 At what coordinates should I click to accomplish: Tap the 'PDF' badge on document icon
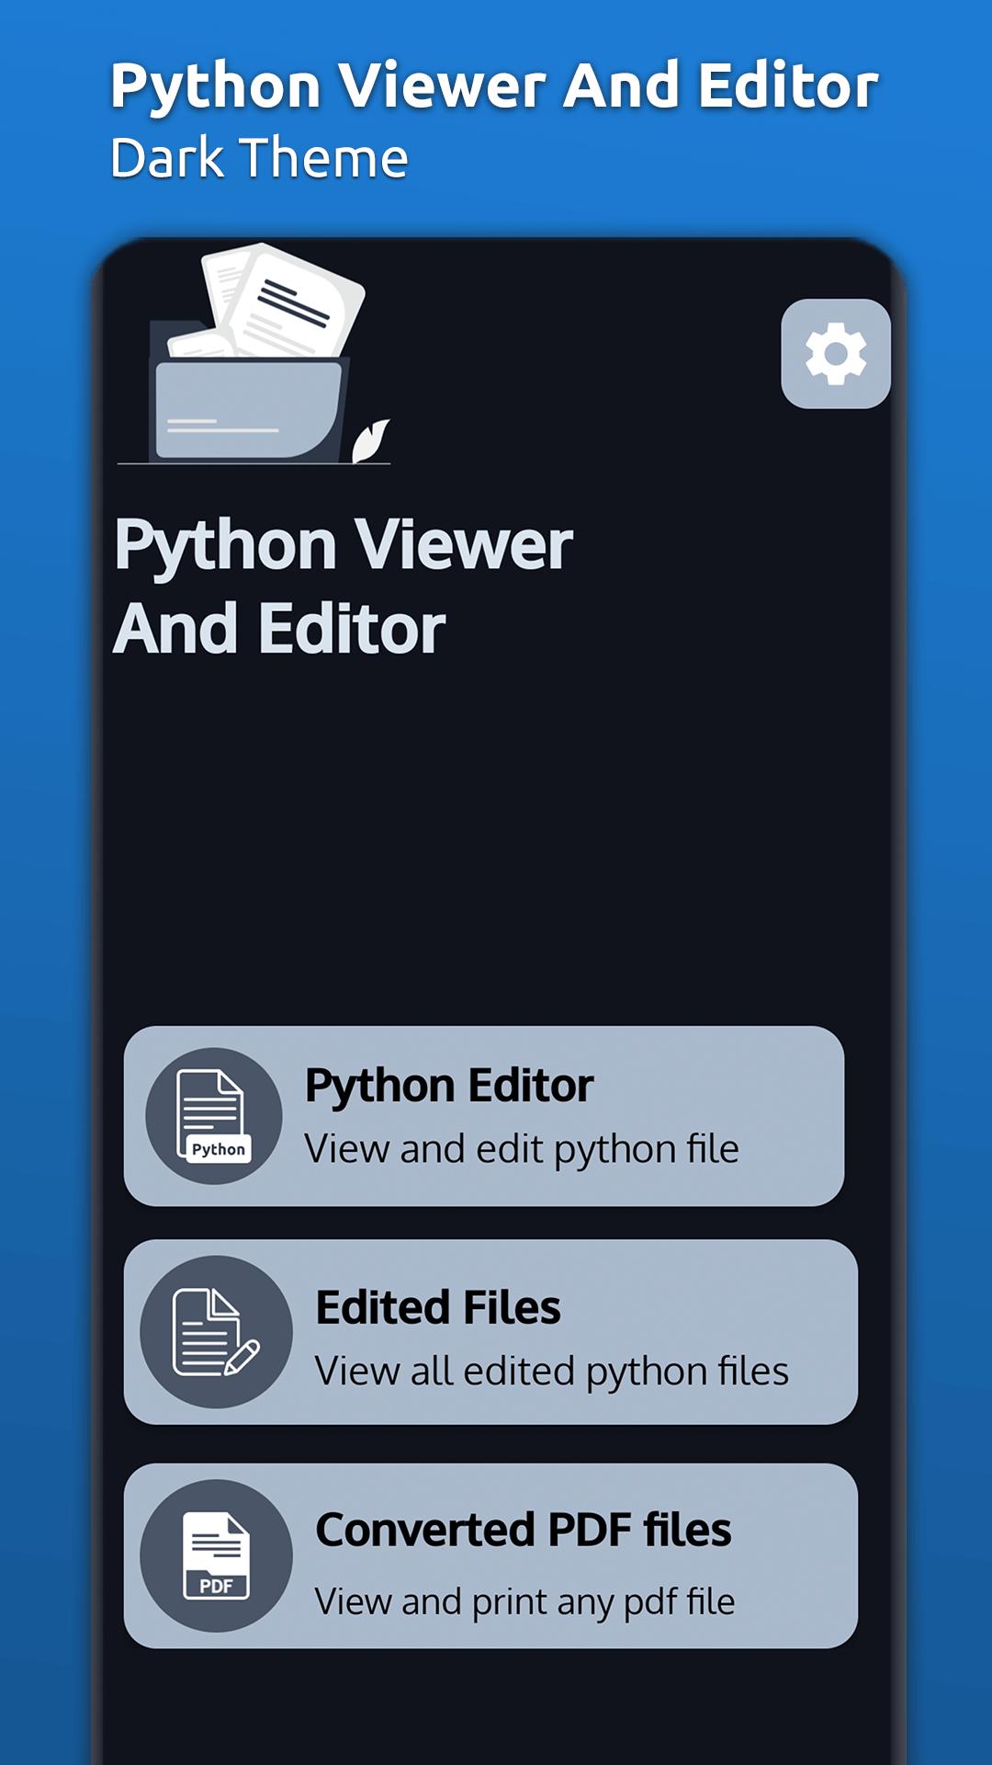(216, 1586)
